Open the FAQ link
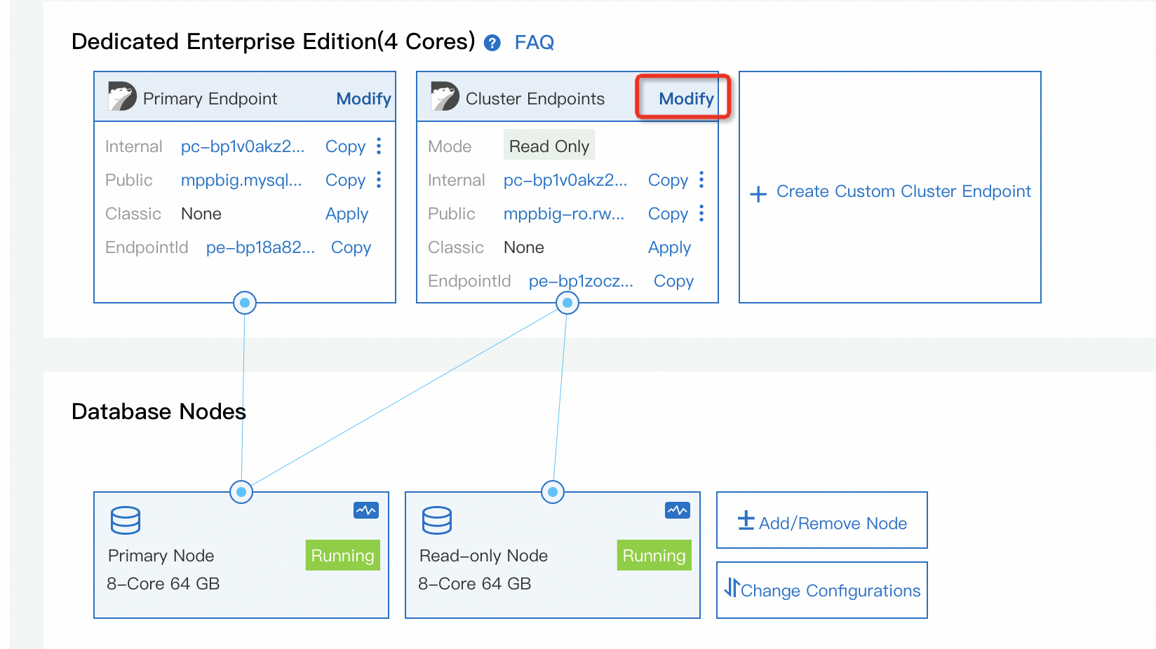 (x=534, y=43)
